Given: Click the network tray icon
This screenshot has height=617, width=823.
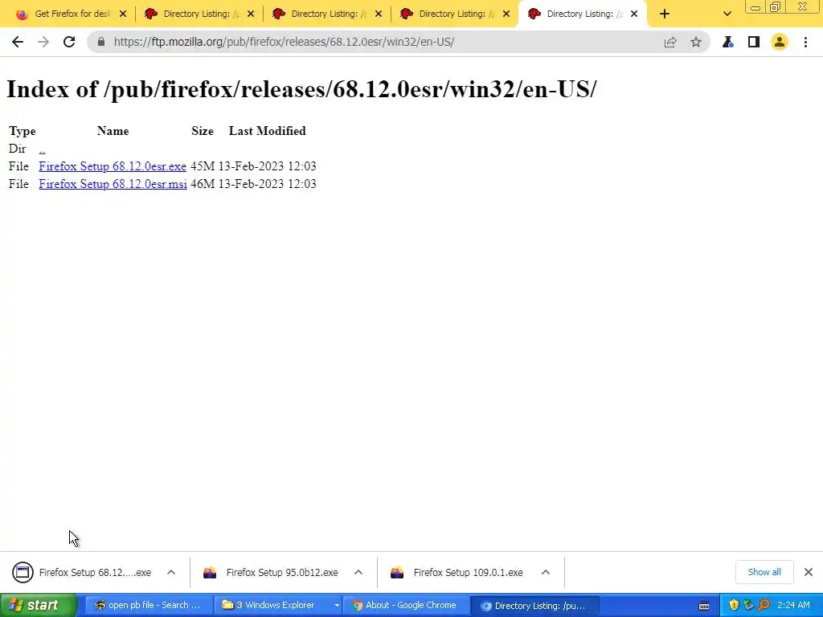Looking at the screenshot, I should click(749, 606).
